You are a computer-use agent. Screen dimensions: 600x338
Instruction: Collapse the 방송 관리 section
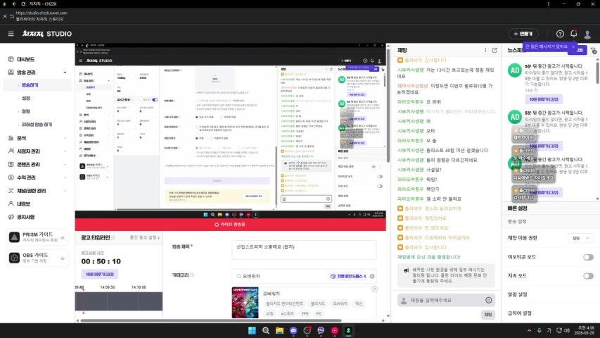pyautogui.click(x=65, y=73)
